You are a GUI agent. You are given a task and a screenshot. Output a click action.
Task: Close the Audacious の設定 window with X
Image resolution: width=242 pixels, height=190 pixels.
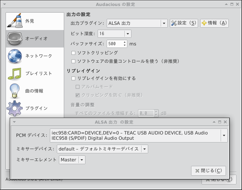coord(237,4)
